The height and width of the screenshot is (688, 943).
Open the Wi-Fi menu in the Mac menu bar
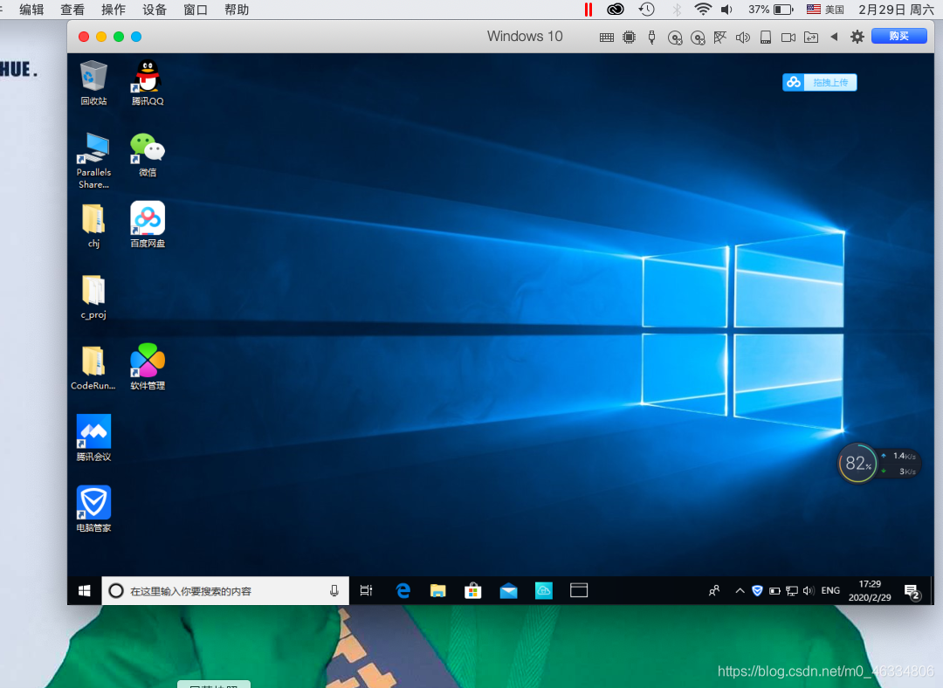click(702, 9)
